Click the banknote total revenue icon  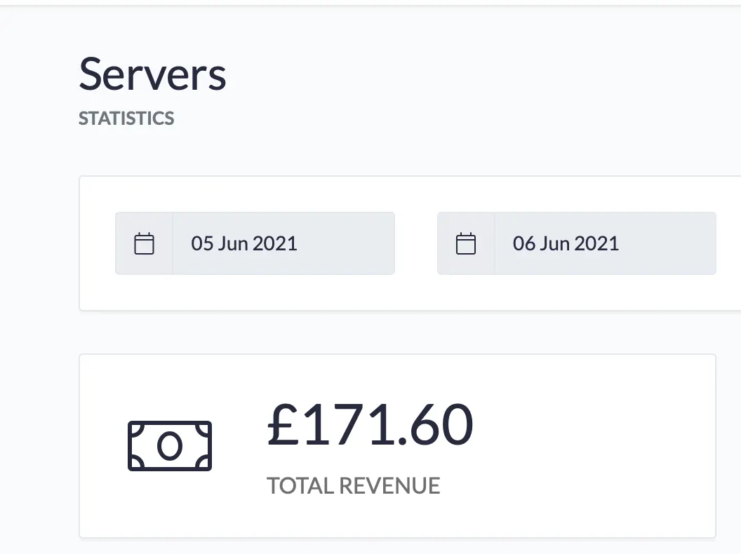point(170,446)
